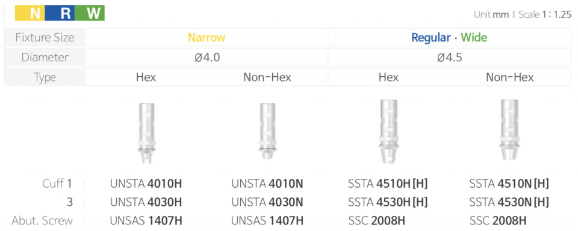578x231 pixels.
Task: Click the Regular · Wide fixture header
Action: 449,37
